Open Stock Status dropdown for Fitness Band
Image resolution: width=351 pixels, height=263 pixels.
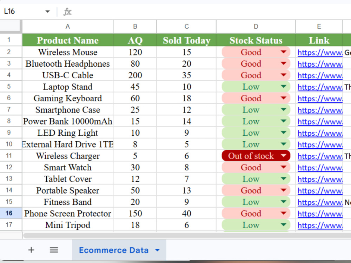click(x=283, y=202)
